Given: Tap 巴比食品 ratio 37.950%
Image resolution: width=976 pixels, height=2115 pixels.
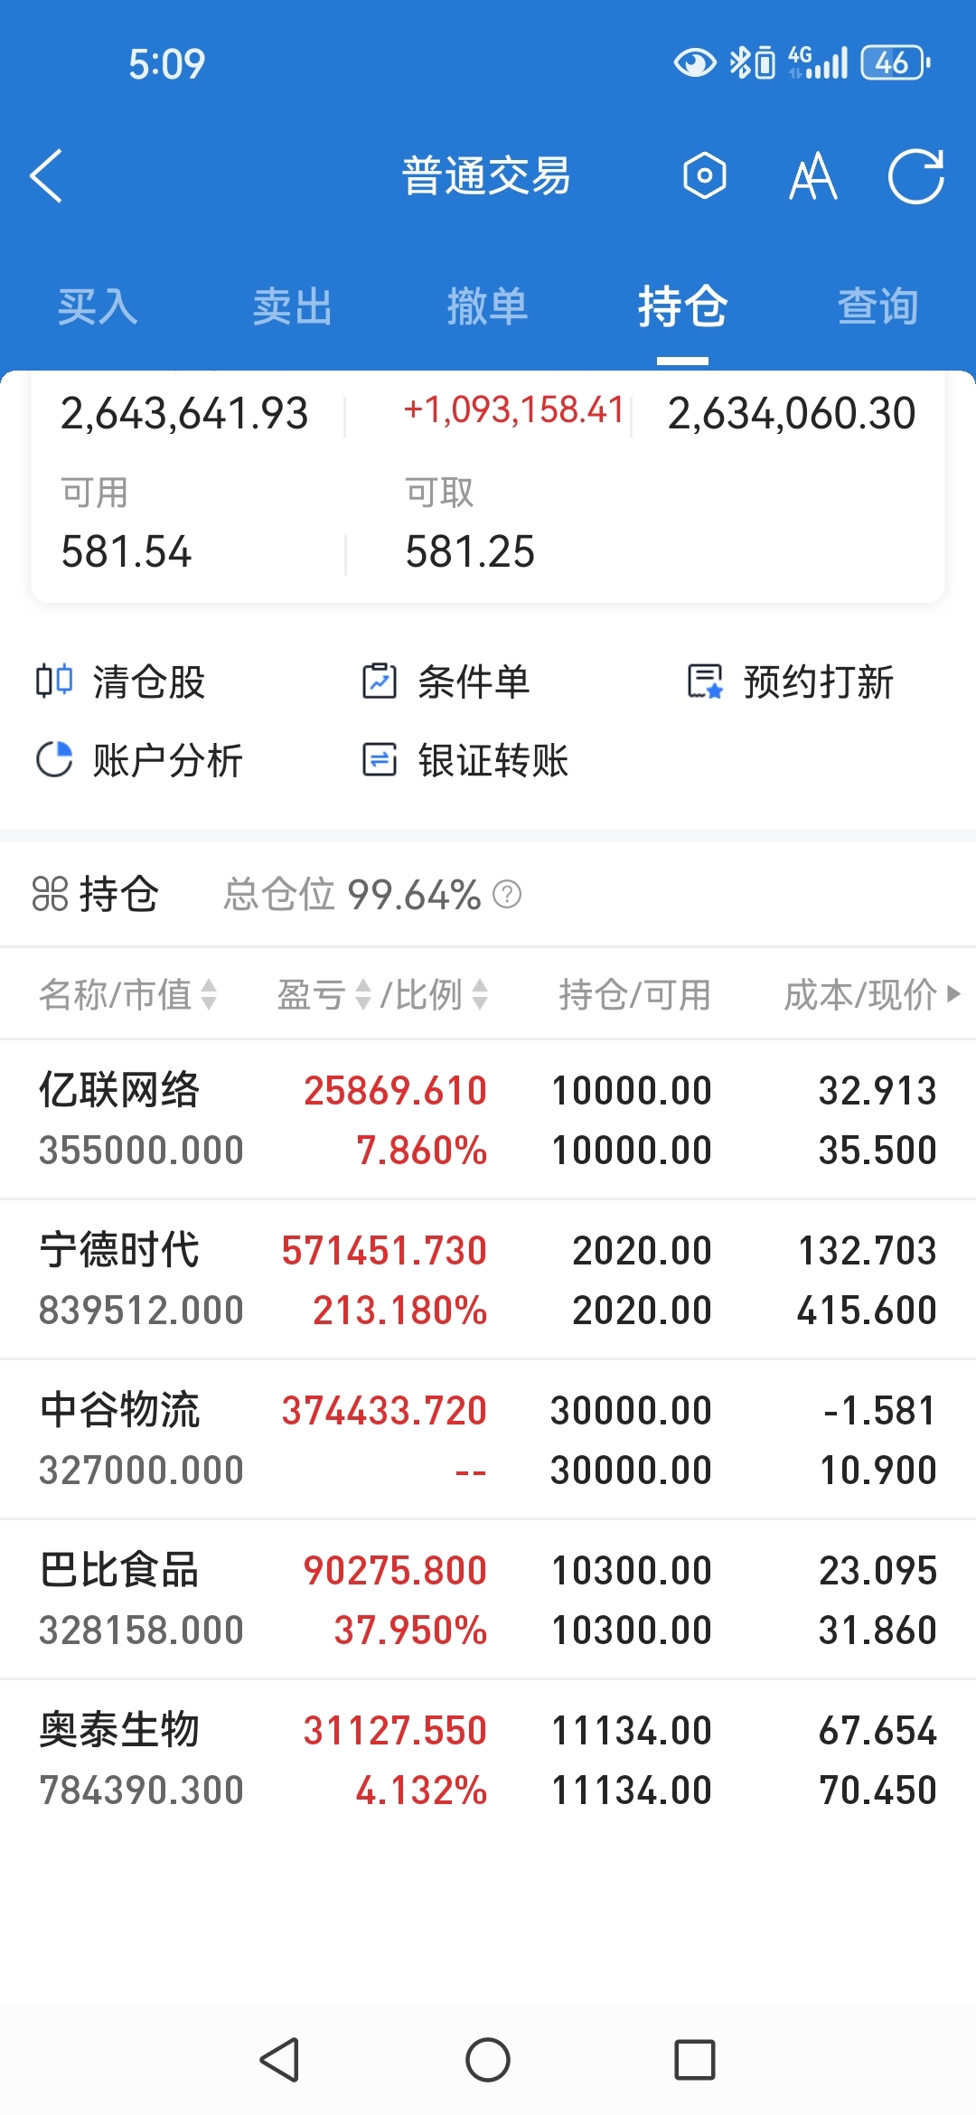Looking at the screenshot, I should tap(410, 1631).
